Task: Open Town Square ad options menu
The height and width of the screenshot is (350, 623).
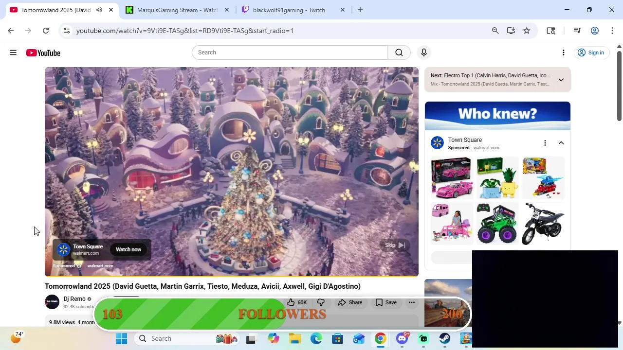Action: 545,143
